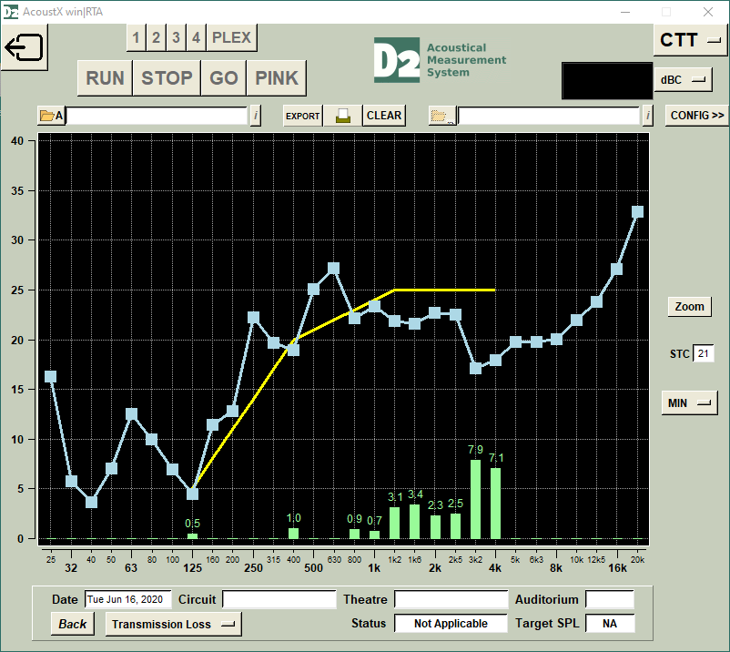Expand the dBC weighting dropdown
Screen dimensions: 730x652
click(x=684, y=80)
